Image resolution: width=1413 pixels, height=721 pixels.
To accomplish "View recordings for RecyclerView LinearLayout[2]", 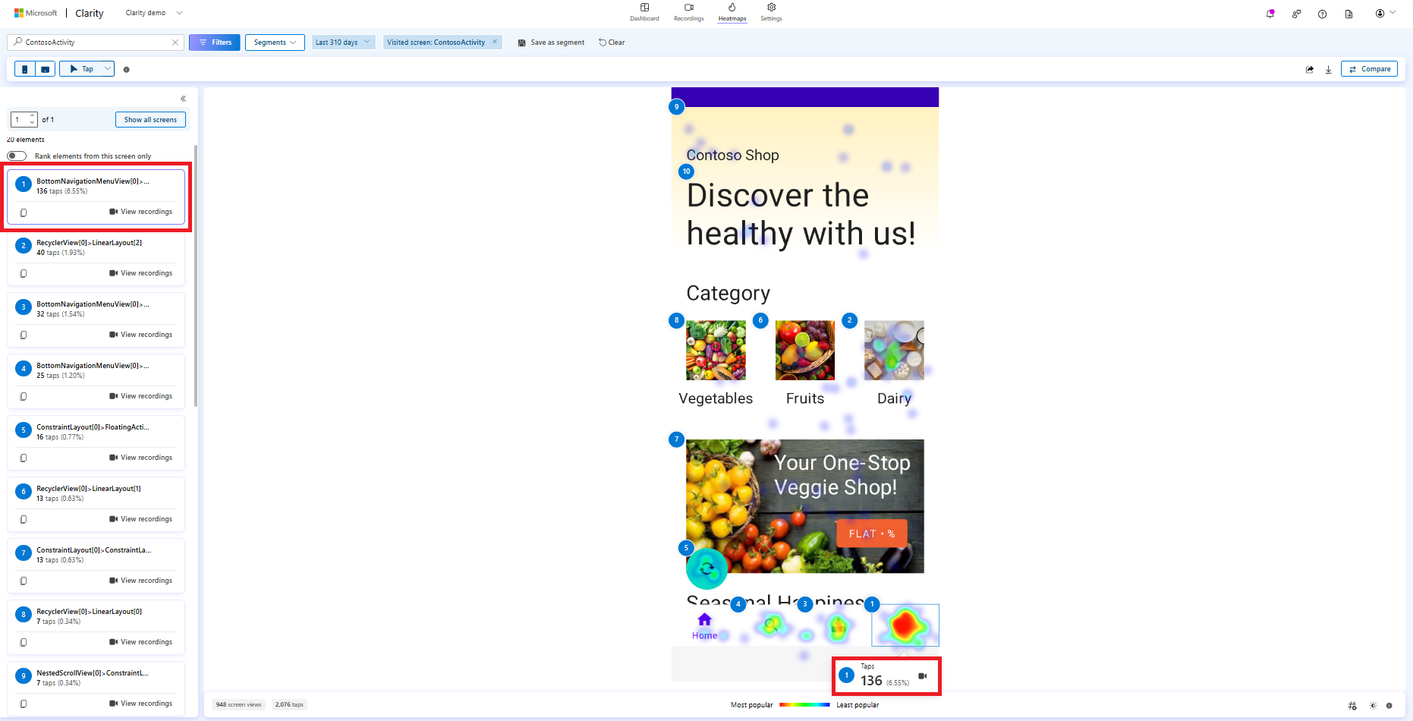I will [141, 273].
